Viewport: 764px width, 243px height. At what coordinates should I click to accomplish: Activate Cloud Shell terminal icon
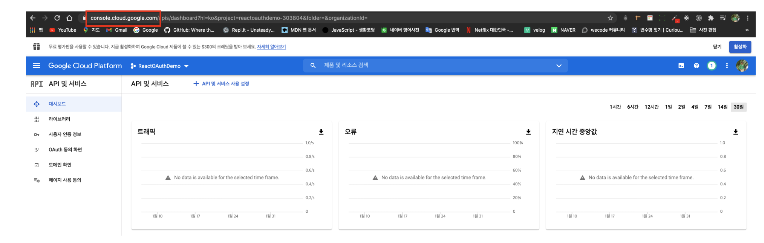[x=681, y=66]
